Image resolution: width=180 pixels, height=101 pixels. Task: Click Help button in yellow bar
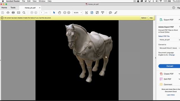pyautogui.click(x=151, y=18)
